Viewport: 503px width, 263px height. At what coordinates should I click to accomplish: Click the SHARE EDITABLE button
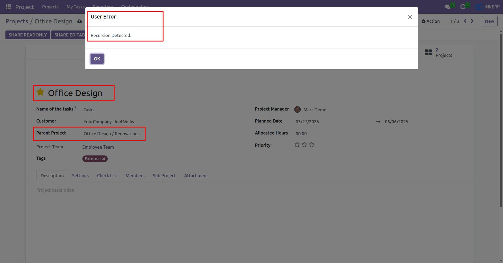point(69,35)
